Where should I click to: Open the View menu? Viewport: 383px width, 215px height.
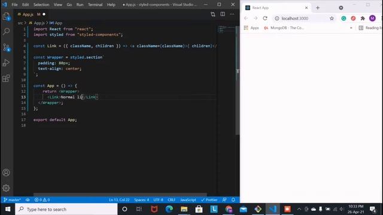click(x=58, y=5)
